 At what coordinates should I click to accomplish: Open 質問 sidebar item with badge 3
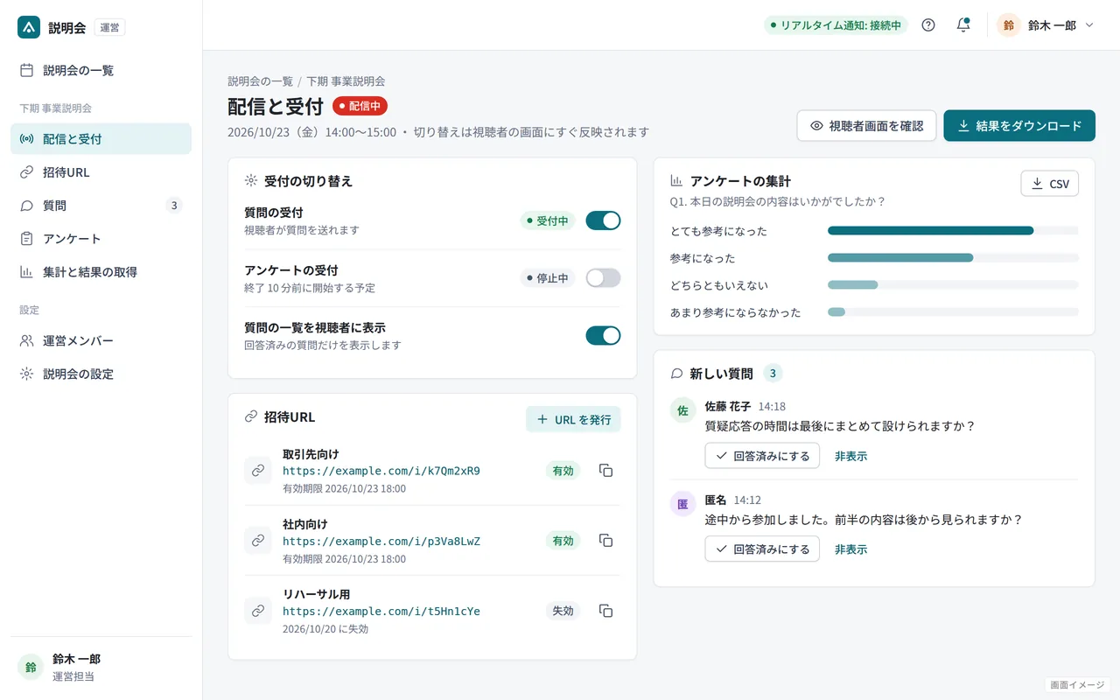101,206
